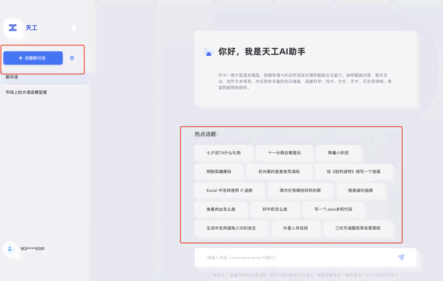Collapse sidebar using toggle beside 天工

[74, 28]
